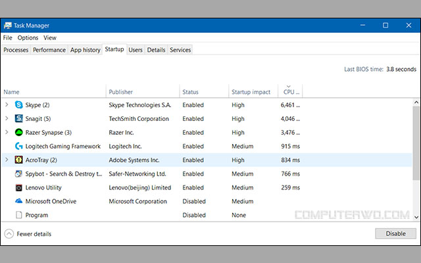Image resolution: width=421 pixels, height=263 pixels.
Task: Click the Disable button
Action: tap(396, 233)
